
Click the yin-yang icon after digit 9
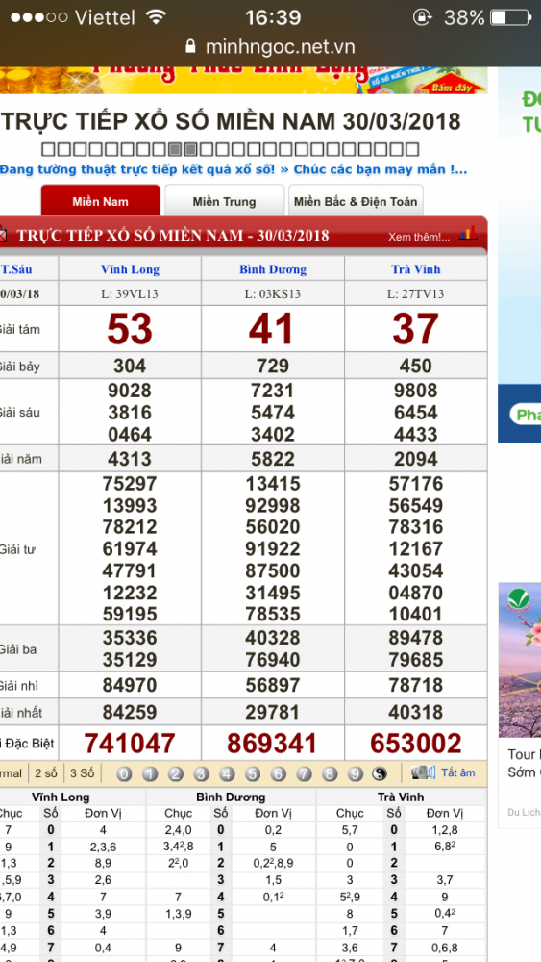coord(380,773)
